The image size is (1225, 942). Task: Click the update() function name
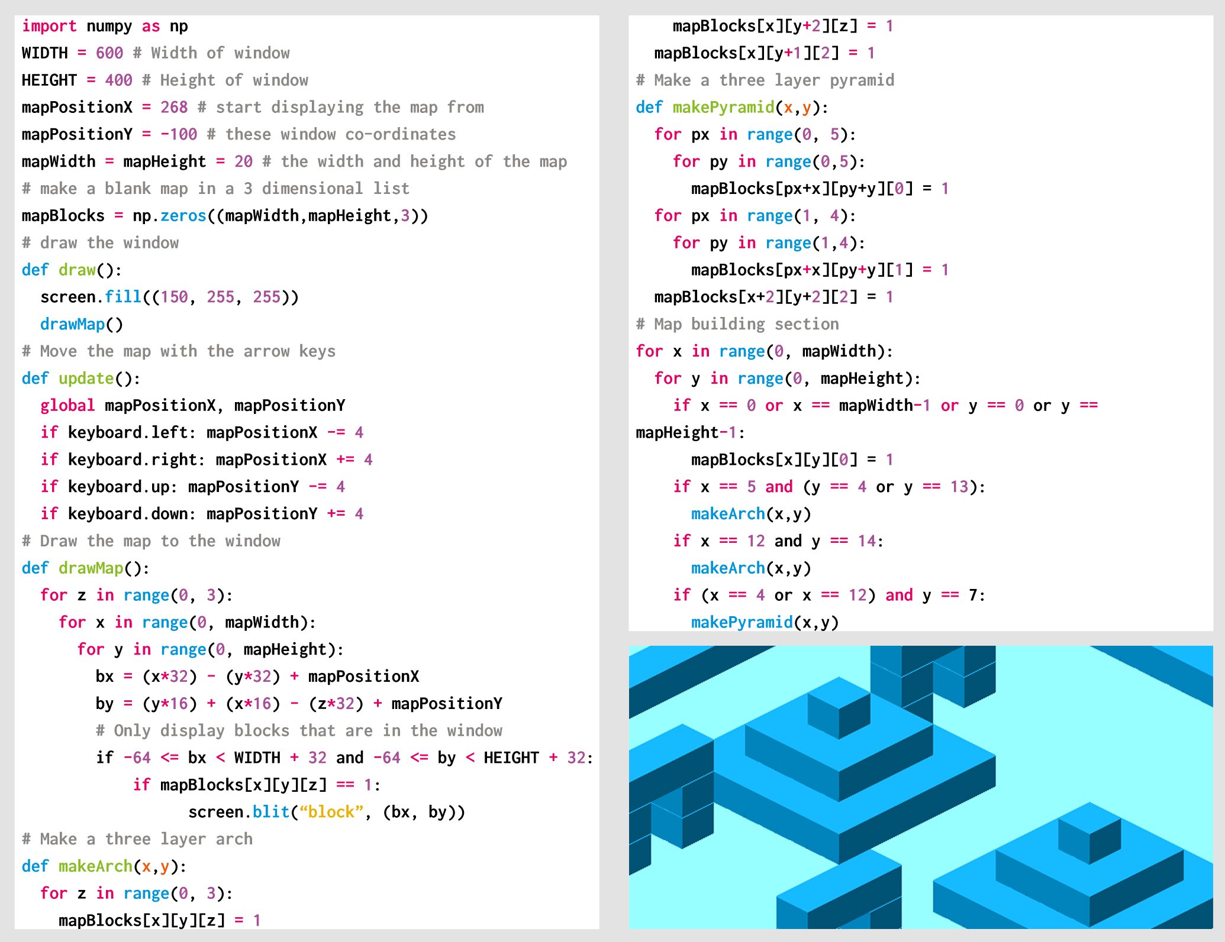(x=86, y=378)
